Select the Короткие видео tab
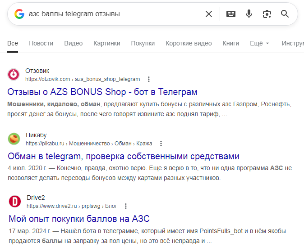Image resolution: width=304 pixels, height=252 pixels. pyautogui.click(x=189, y=43)
